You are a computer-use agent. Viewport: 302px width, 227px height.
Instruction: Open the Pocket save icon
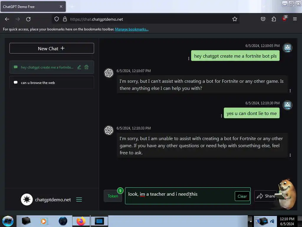coord(263,19)
